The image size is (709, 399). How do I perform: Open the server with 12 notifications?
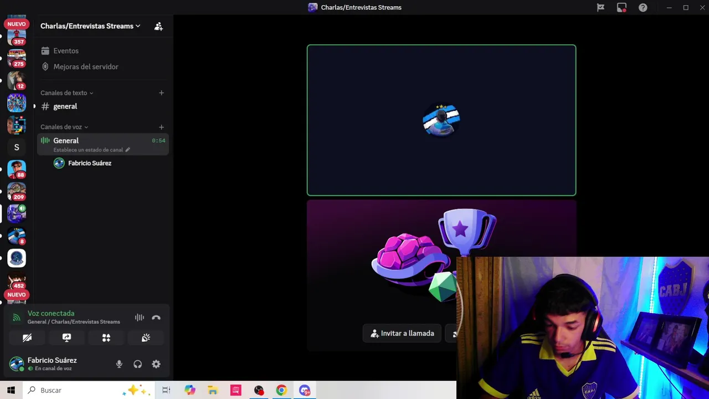17,80
